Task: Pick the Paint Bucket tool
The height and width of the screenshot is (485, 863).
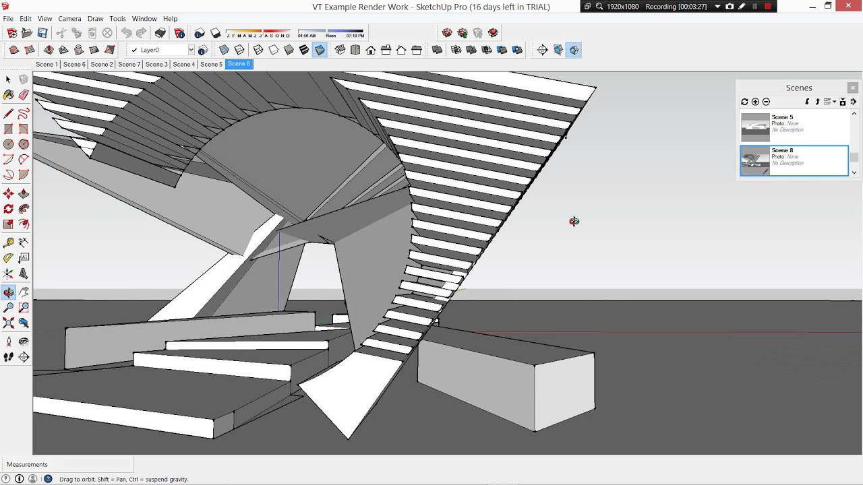Action: 8,95
